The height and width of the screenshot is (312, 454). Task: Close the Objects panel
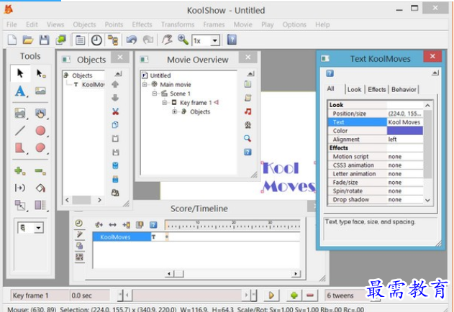pos(120,58)
